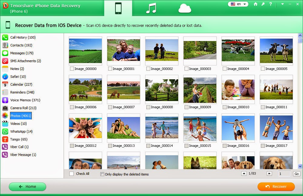This screenshot has height=196, width=303.
Task: Select the Image_000007 checkbox
Action: pyautogui.click(x=110, y=107)
